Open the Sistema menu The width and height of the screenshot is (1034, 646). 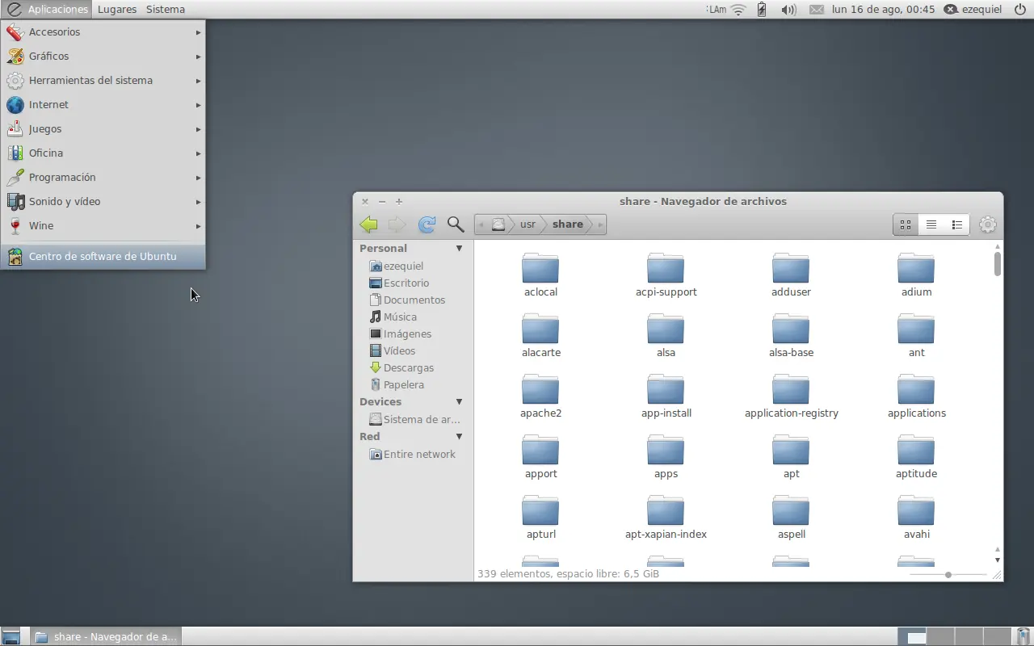coord(165,9)
